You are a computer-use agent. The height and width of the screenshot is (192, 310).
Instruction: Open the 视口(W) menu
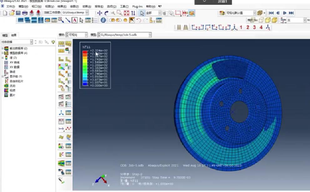(x=37, y=7)
